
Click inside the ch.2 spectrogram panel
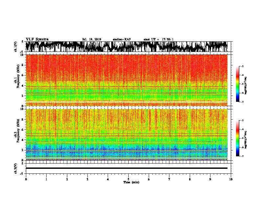[x=127, y=135]
